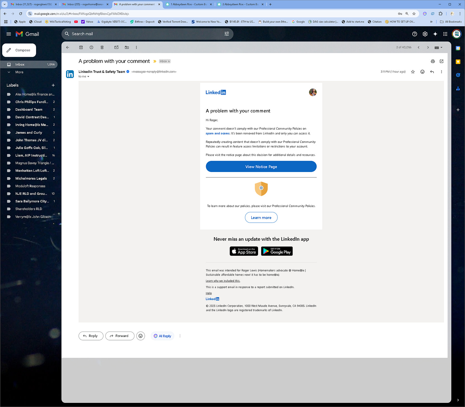Open Gmail settings gear

425,34
